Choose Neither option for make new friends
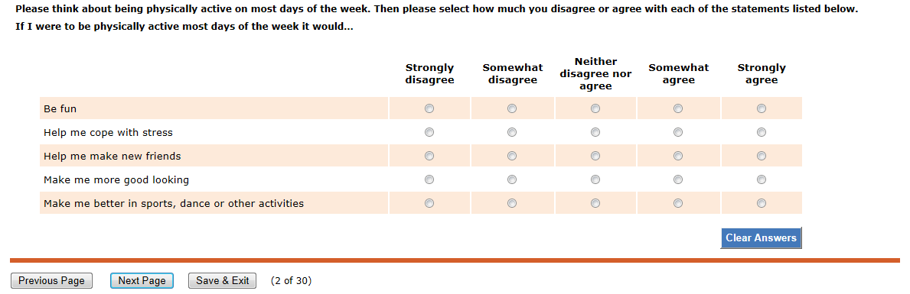Screen dimensions: 910x294 coord(595,156)
